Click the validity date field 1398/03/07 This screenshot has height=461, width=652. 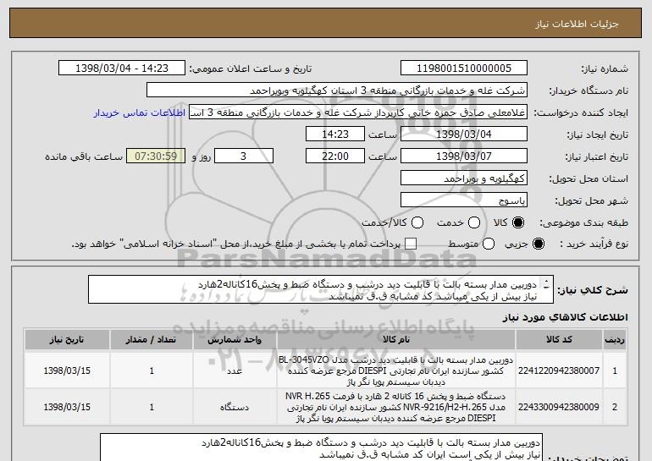click(464, 156)
